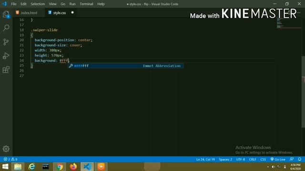The width and height of the screenshot is (305, 171).
Task: Open Firefox from the taskbar
Action: pyautogui.click(x=73, y=167)
